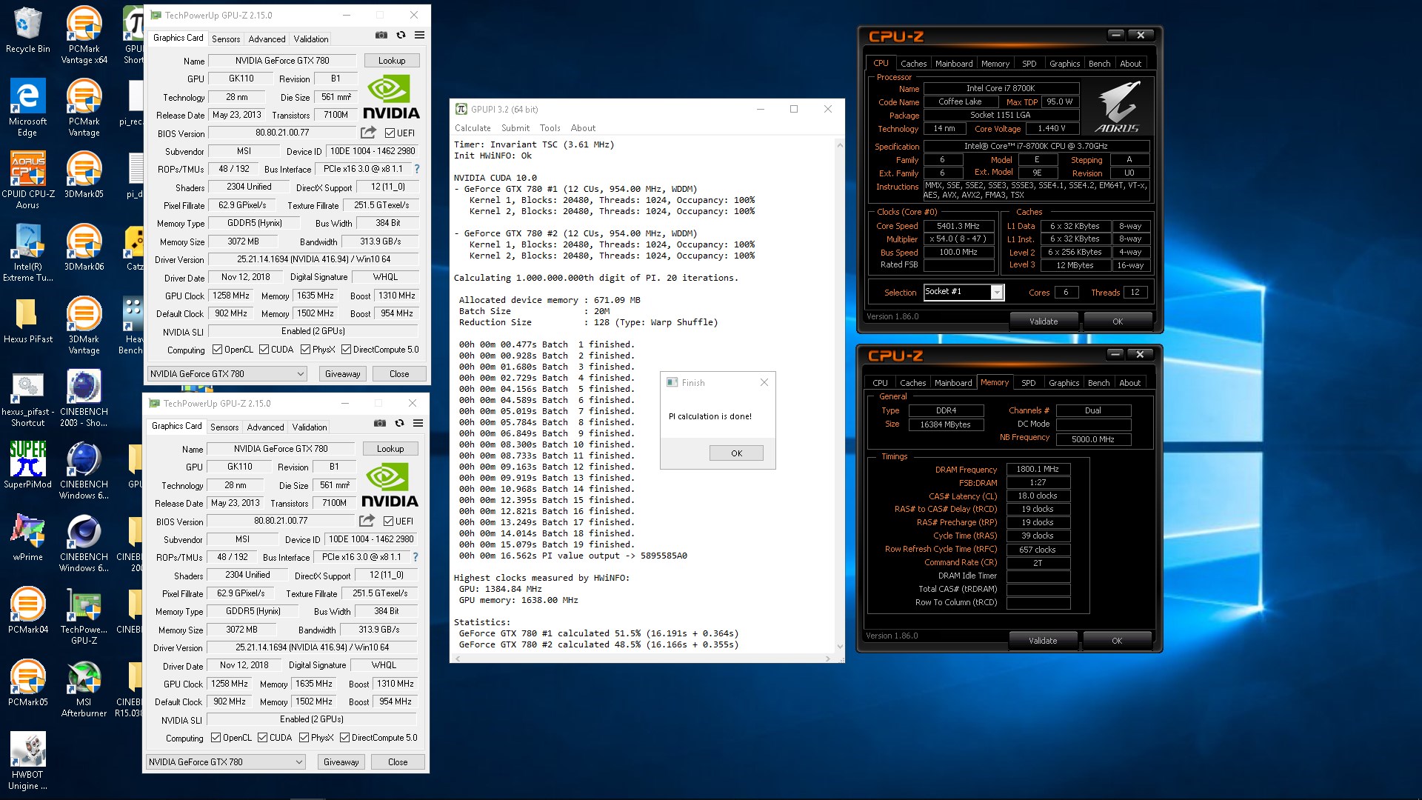Click BIOS share icon in top GPU-Z

[368, 133]
